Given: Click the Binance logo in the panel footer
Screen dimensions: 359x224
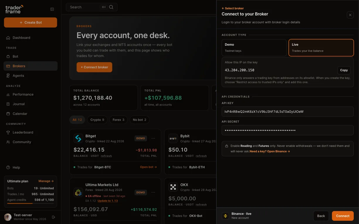Looking at the screenshot, I should click(x=226, y=216).
